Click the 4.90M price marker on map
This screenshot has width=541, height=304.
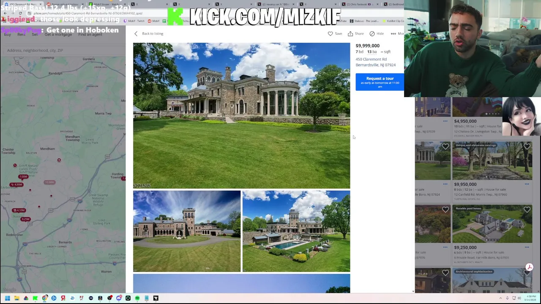point(17,185)
